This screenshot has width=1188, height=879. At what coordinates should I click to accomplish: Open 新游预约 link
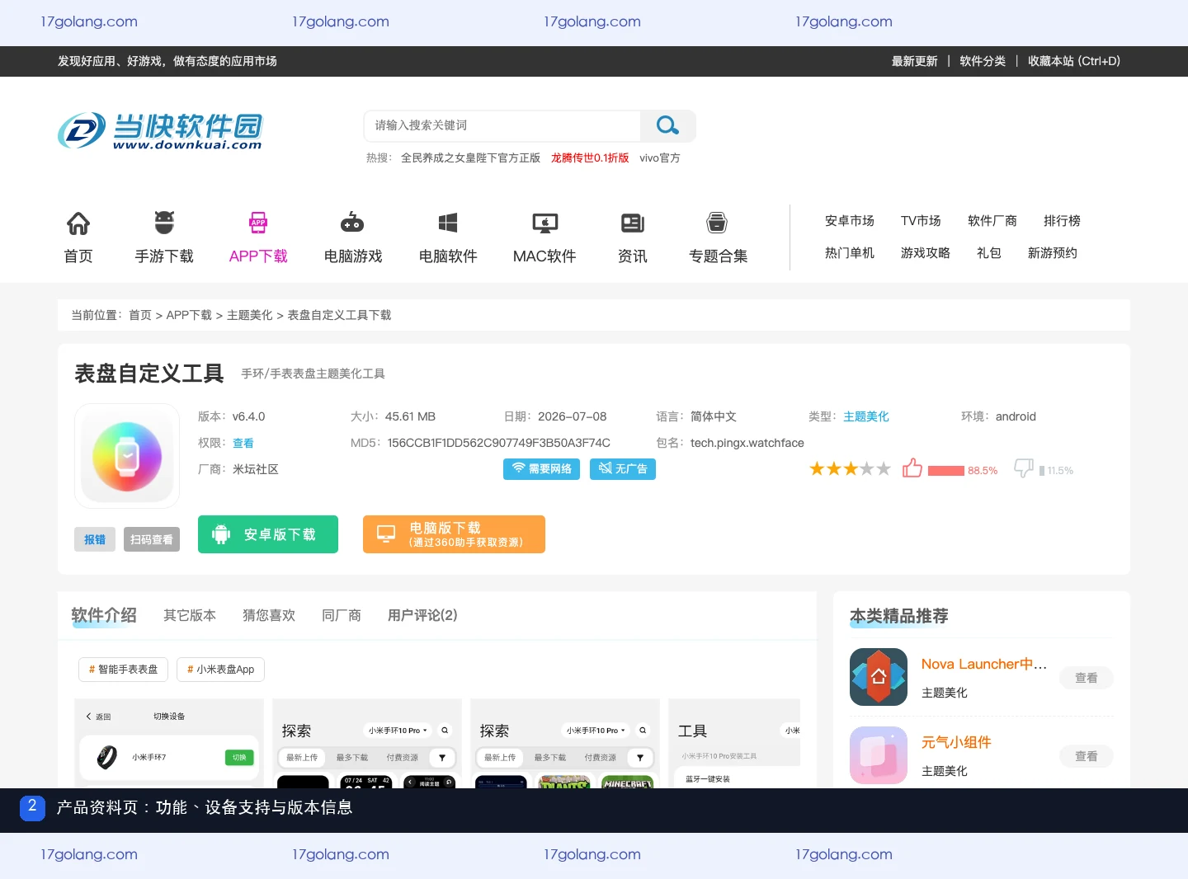point(1053,253)
